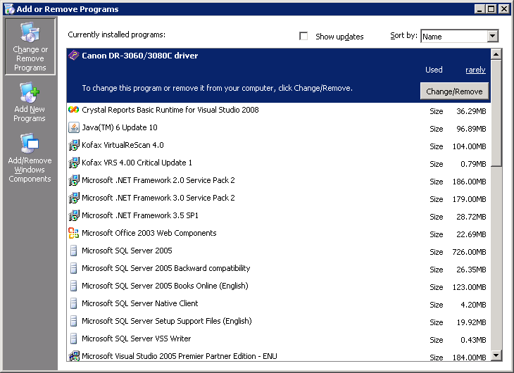Select Microsoft SQL Server 2005 entry name
This screenshot has height=373, width=514.
point(127,251)
